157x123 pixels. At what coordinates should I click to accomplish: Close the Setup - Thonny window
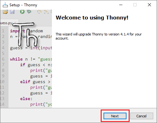[x=149, y=5]
